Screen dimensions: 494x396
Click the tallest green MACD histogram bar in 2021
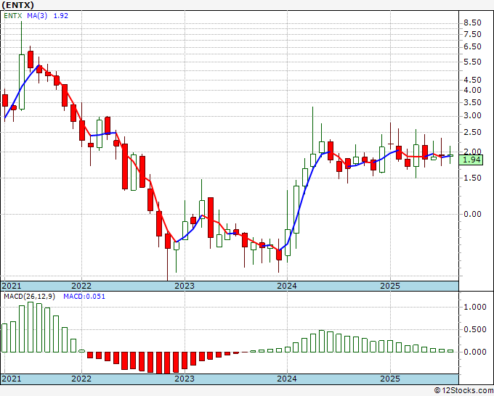click(31, 327)
